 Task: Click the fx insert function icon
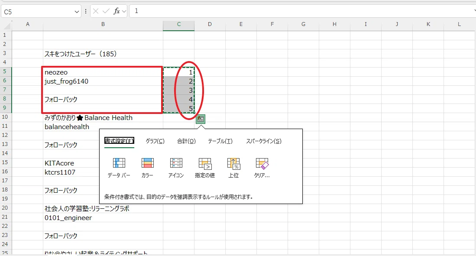click(x=116, y=11)
